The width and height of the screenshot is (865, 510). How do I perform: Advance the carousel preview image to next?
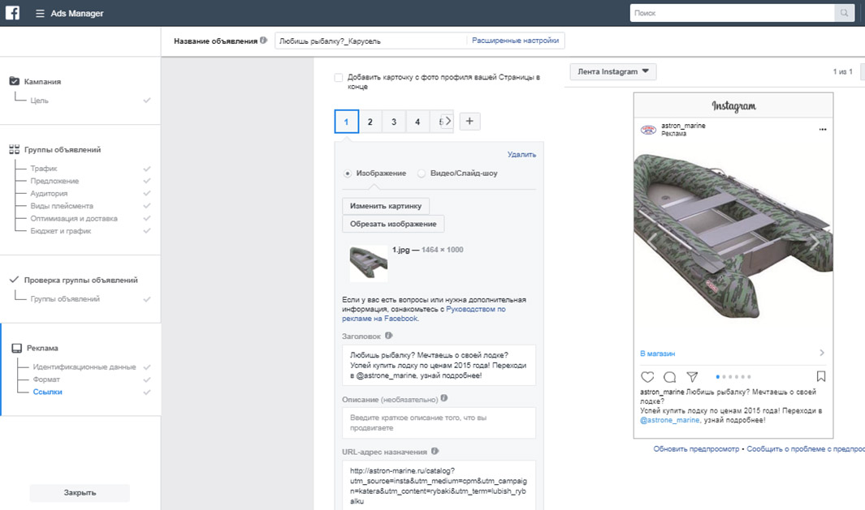(815, 241)
